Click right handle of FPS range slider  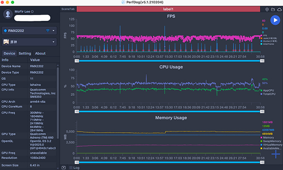coord(262,61)
